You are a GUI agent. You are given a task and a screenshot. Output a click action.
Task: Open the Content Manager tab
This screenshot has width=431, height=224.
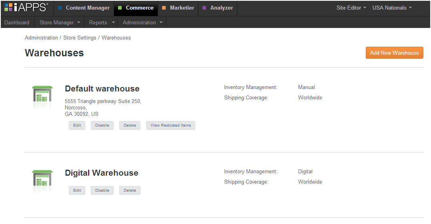tap(84, 8)
